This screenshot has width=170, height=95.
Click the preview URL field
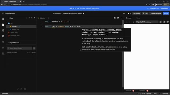tap(147, 22)
